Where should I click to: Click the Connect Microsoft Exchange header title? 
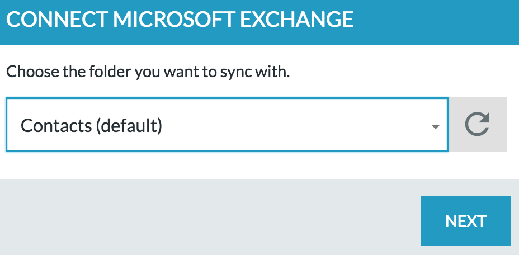click(180, 19)
